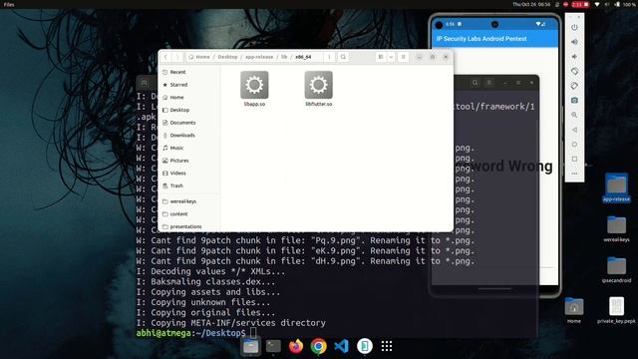Open presentations bookmark in sidebar
Image resolution: width=638 pixels, height=359 pixels.
pyautogui.click(x=189, y=226)
